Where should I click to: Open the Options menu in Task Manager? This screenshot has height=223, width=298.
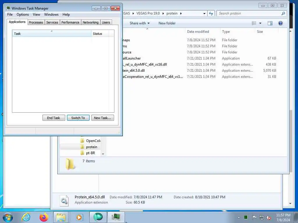(x=23, y=15)
